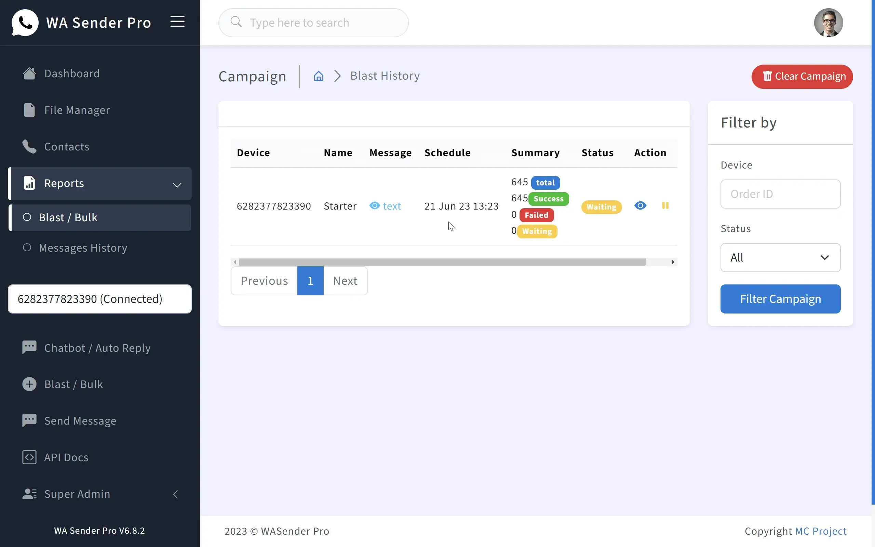
Task: Click the Order ID input field
Action: pos(780,194)
